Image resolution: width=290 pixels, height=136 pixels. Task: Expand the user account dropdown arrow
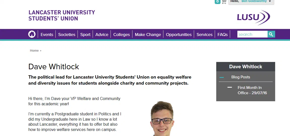tap(270, 2)
